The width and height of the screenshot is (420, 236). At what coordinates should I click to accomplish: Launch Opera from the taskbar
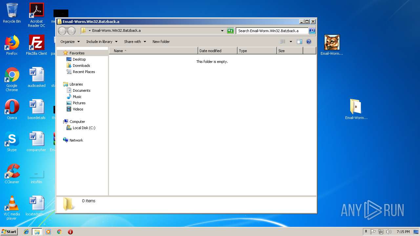(x=70, y=232)
